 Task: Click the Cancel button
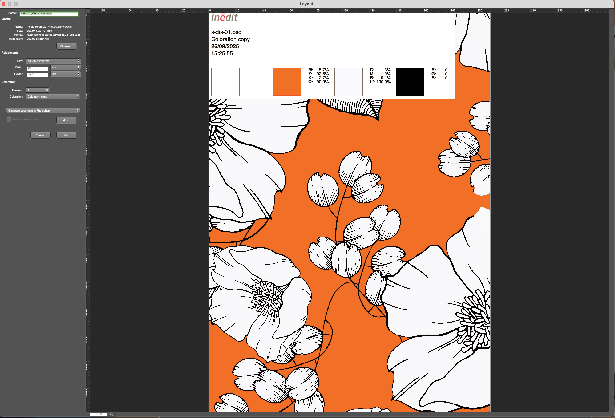point(40,136)
